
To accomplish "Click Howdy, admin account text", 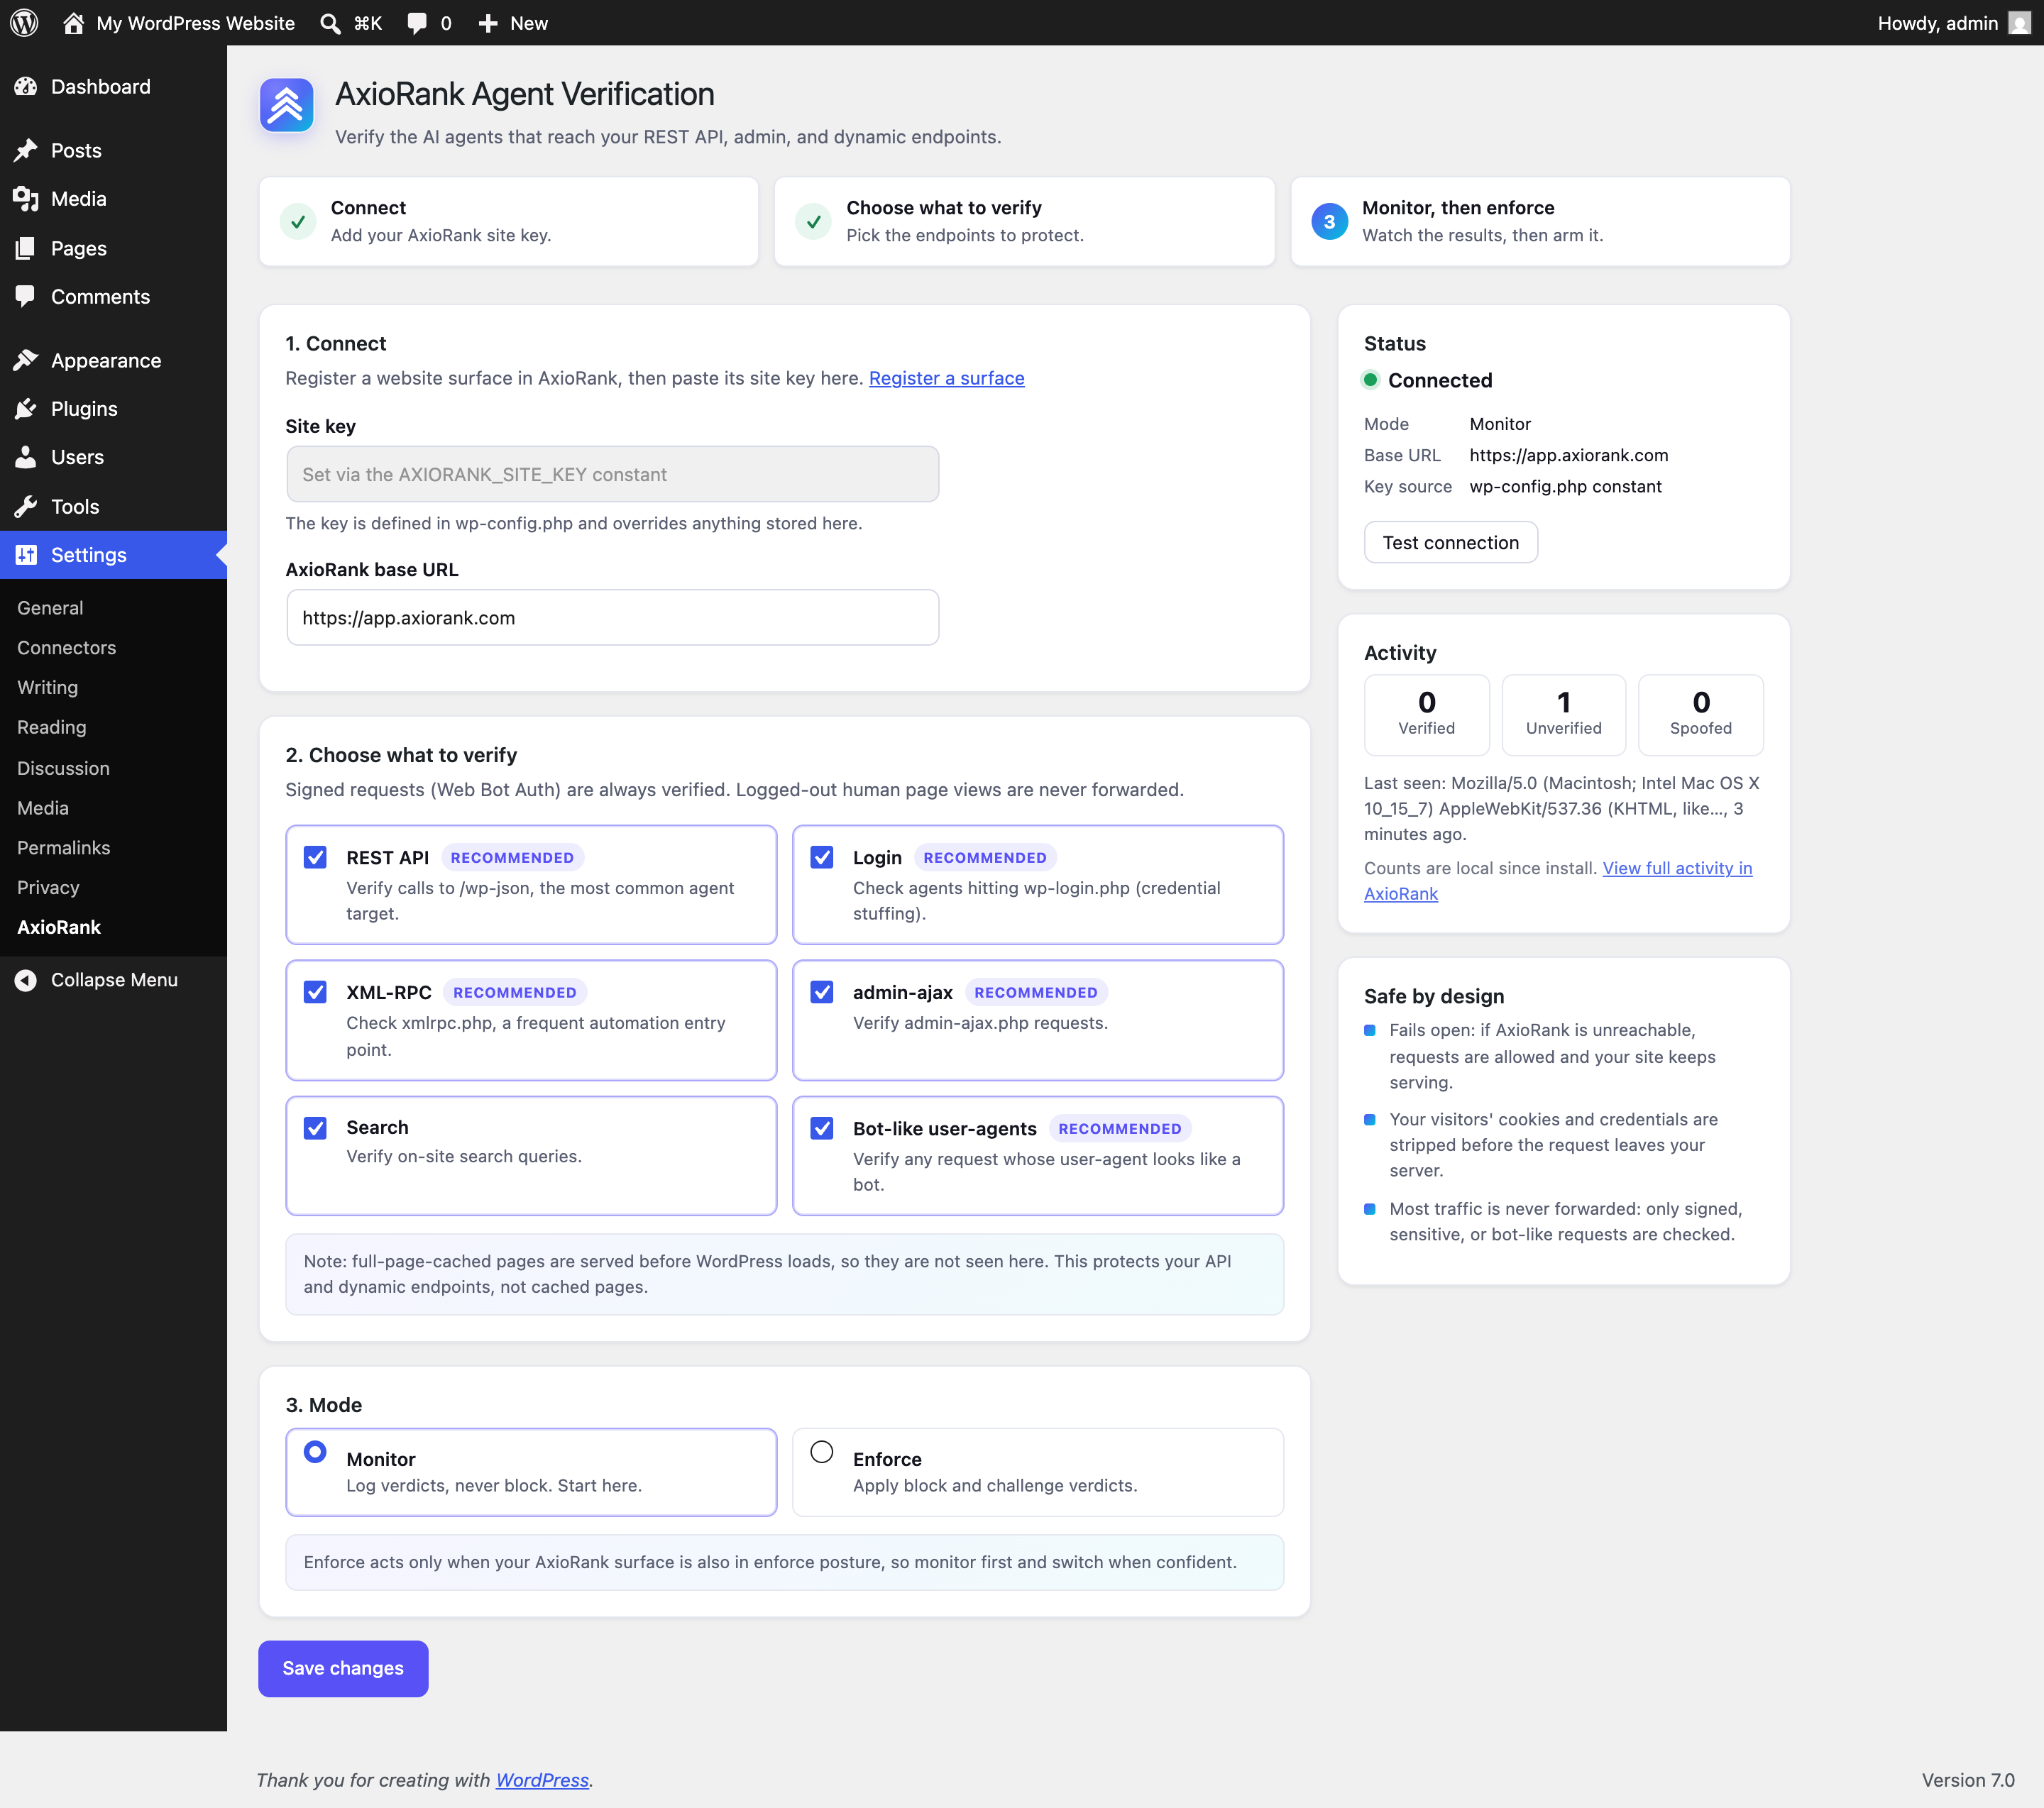I will (x=1937, y=23).
